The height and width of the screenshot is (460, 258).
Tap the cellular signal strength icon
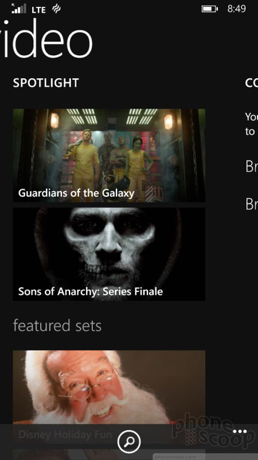19,9
